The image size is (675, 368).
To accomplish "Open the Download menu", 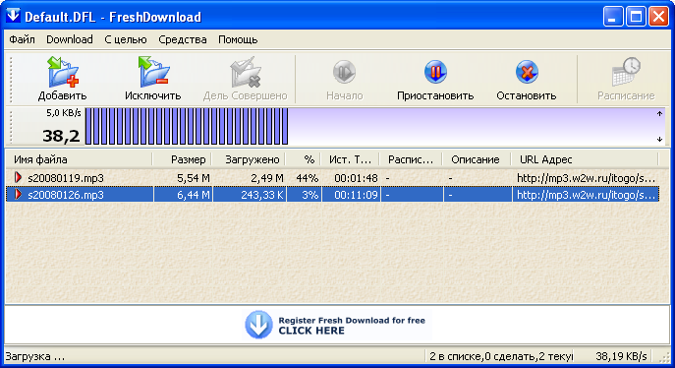I will coord(70,39).
